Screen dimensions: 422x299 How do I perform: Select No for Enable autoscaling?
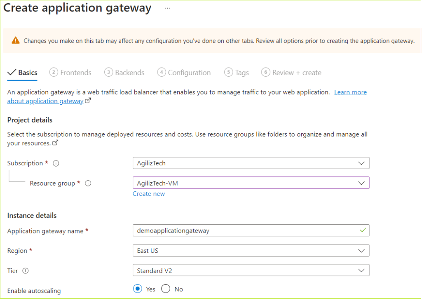coord(165,289)
